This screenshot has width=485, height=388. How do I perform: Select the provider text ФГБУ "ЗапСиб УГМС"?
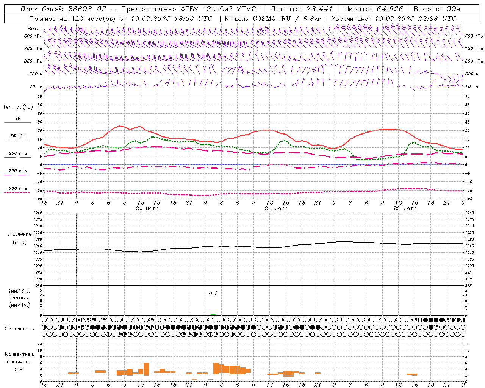pyautogui.click(x=220, y=9)
